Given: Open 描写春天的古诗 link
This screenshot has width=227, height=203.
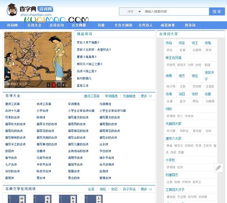Looking at the screenshot, I should (78, 118).
